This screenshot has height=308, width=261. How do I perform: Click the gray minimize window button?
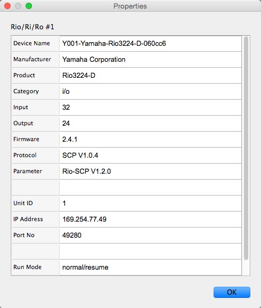[18, 6]
